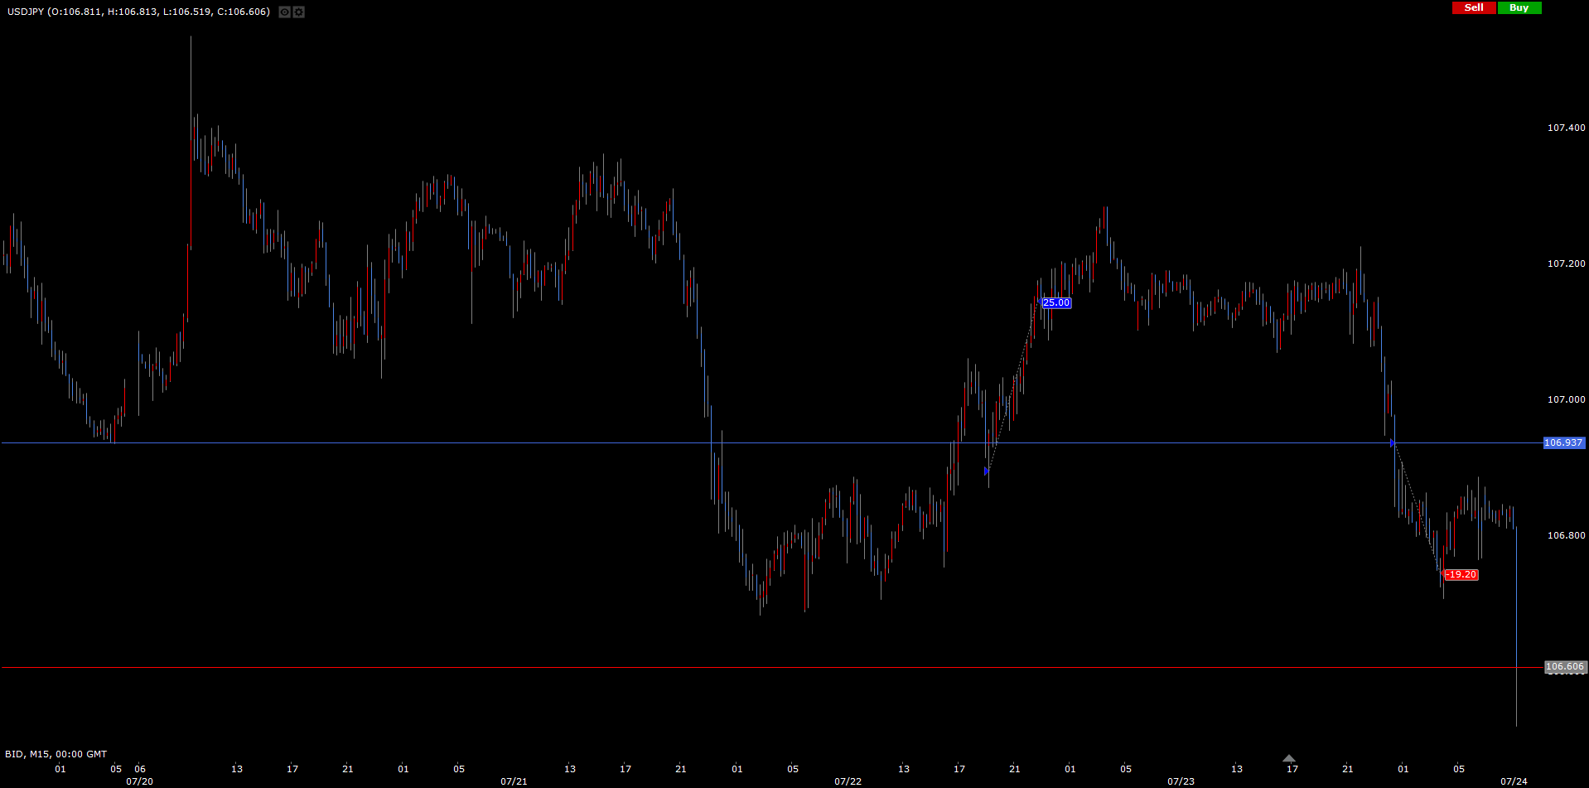Click the 07/21 date on time axis
Viewport: 1589px width, 788px height.
[514, 781]
